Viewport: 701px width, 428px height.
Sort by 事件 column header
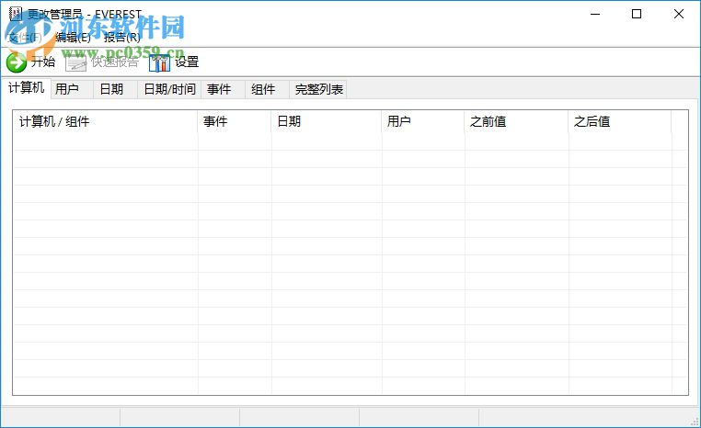click(235, 121)
